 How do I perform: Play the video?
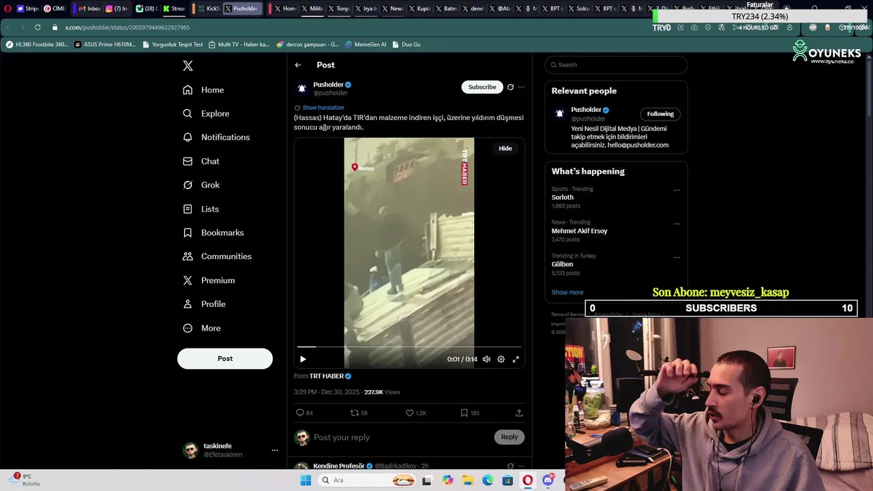click(303, 359)
